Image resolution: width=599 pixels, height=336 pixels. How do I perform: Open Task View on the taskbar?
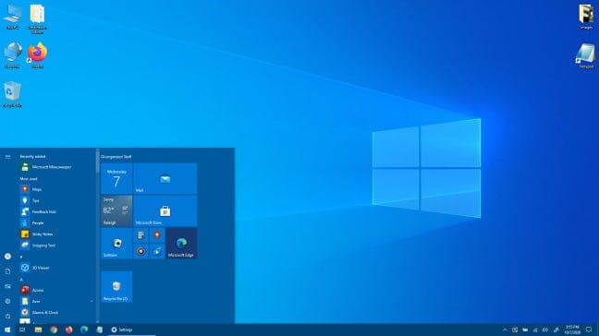click(22, 330)
